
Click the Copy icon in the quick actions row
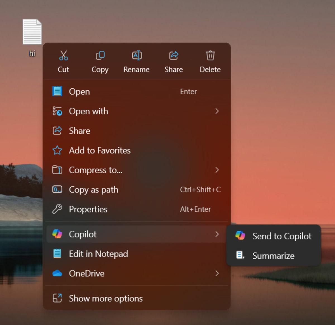click(x=100, y=55)
